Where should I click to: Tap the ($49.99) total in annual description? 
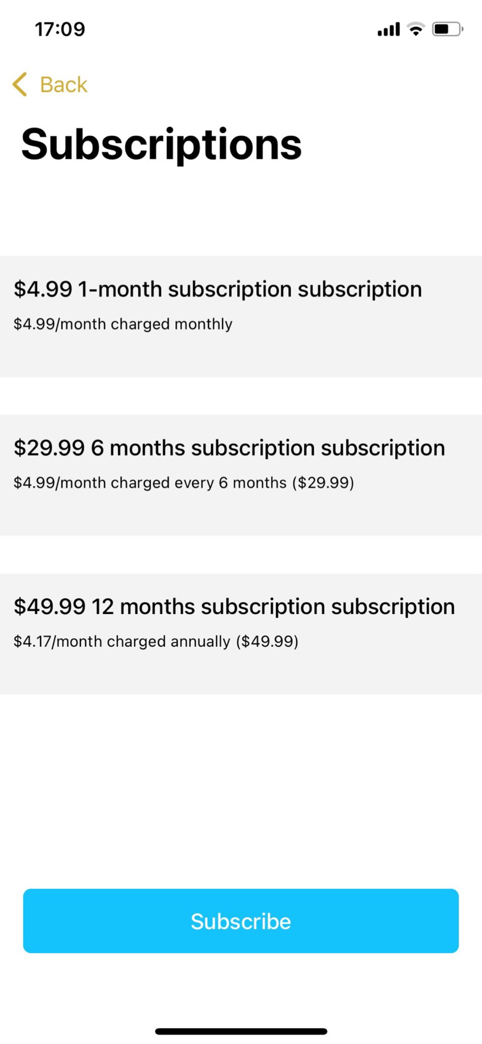[267, 642]
